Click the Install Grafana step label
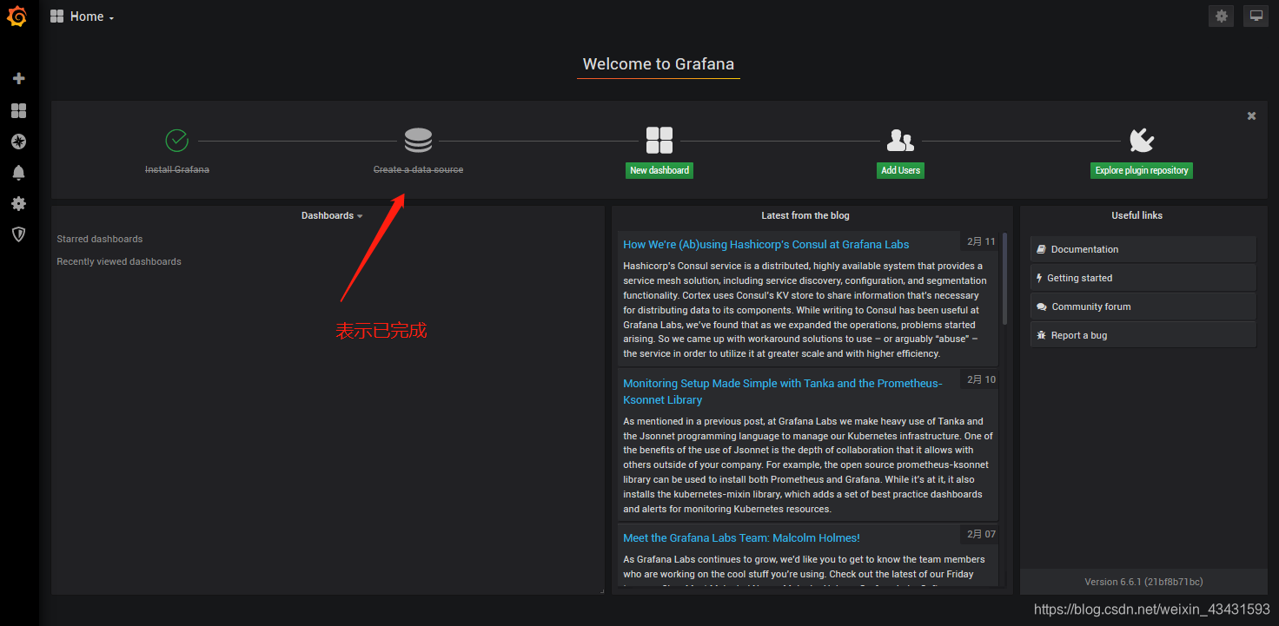 (177, 169)
